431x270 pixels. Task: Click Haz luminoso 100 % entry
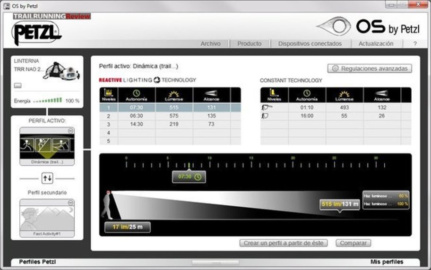tap(386, 204)
